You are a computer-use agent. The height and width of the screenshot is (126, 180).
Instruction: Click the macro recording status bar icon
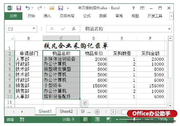(22, 119)
